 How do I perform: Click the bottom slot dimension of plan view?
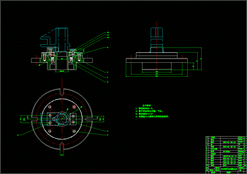point(62,155)
